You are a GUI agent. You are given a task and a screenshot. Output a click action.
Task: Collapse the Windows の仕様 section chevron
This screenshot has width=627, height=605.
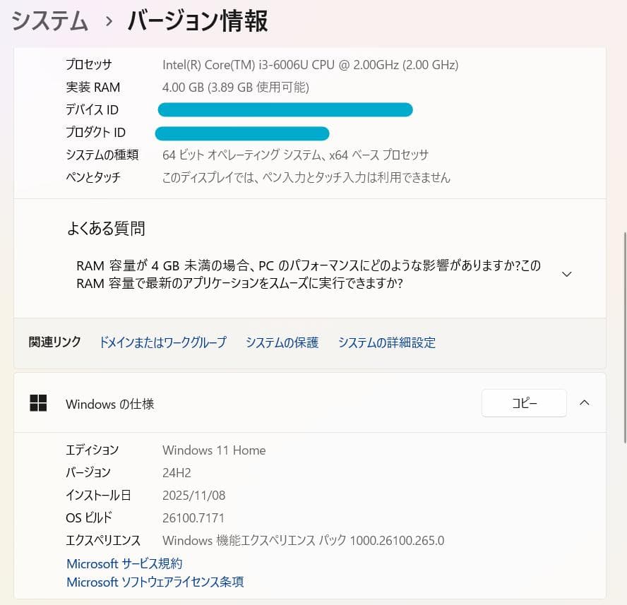(584, 402)
